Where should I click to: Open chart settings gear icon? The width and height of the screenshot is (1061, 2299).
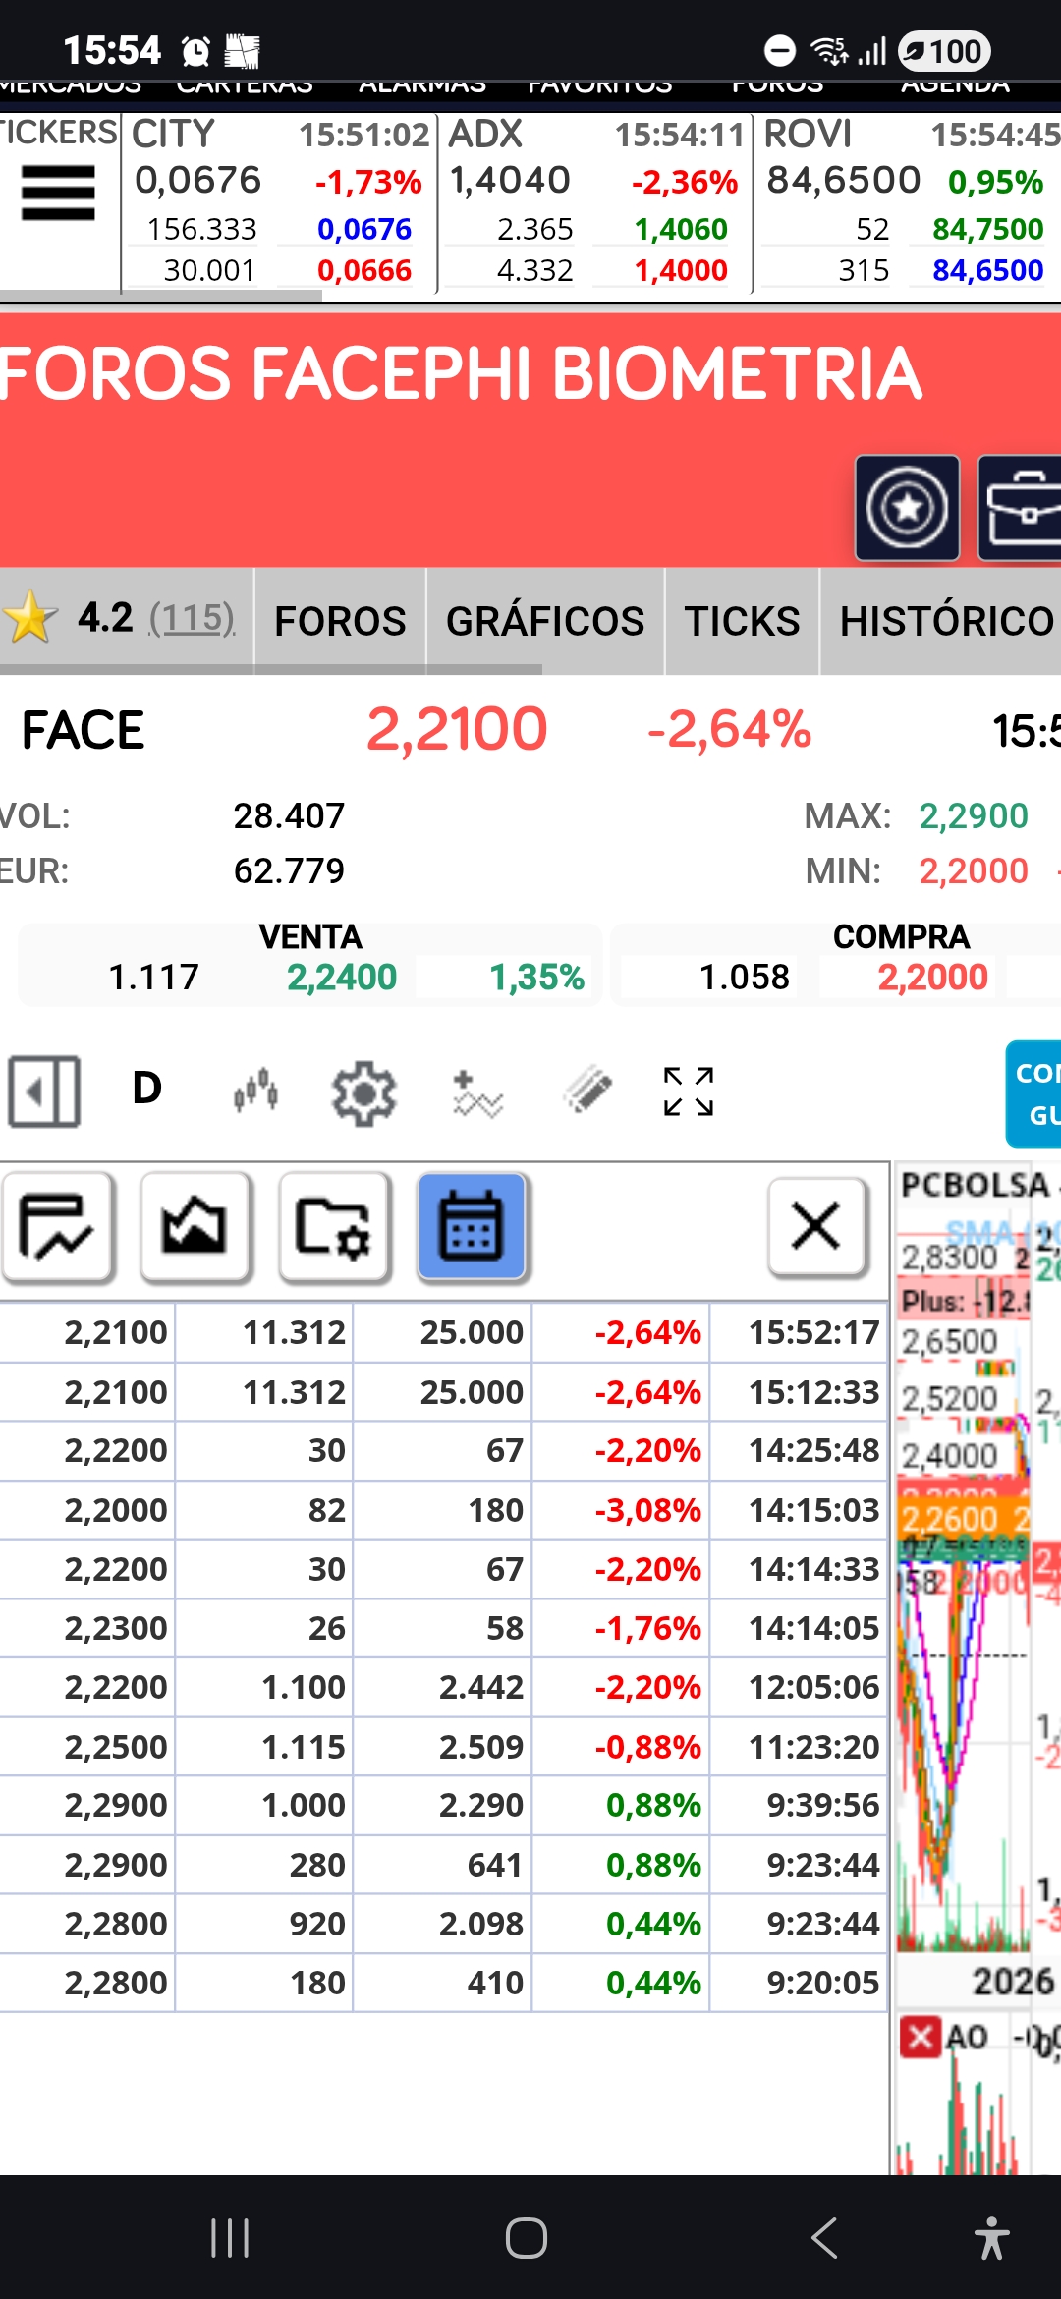363,1092
